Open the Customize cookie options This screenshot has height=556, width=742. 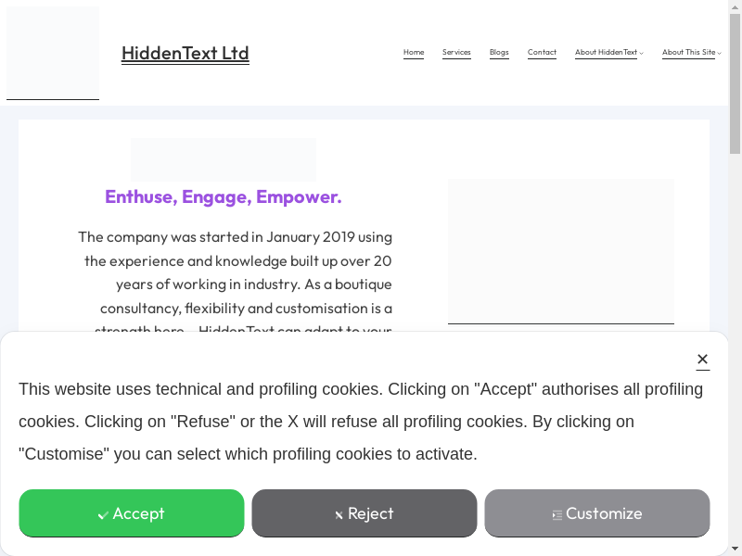(597, 513)
